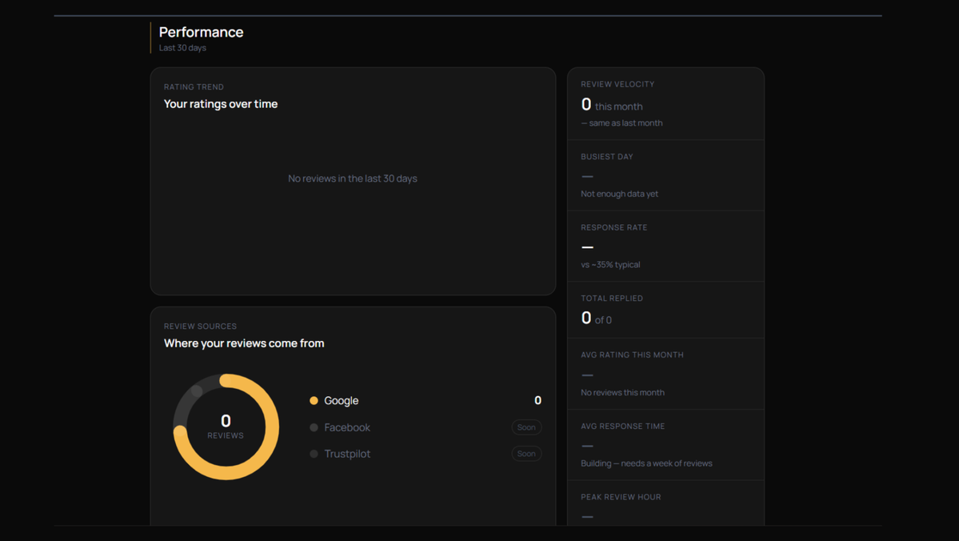This screenshot has height=541, width=959.
Task: Click '0 this month' velocity value
Action: [612, 106]
